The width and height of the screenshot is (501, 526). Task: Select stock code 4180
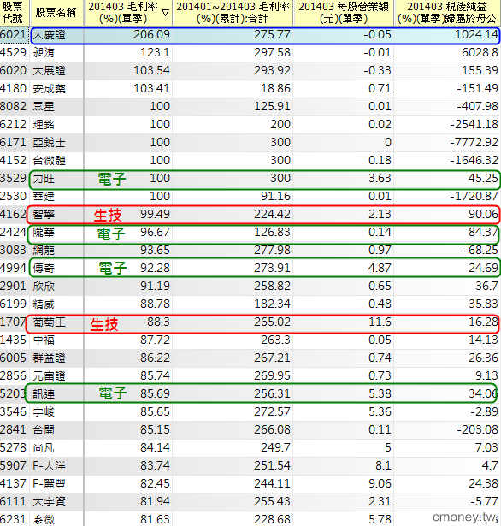pyautogui.click(x=14, y=89)
